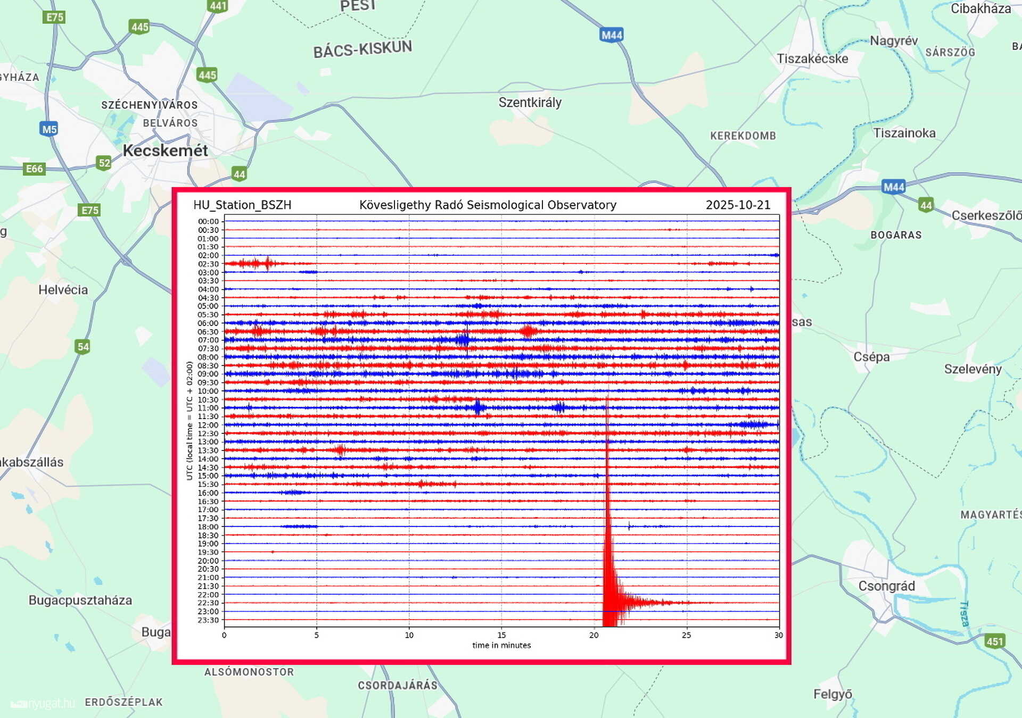Screen dimensions: 1022x718
Task: Click the Szentkirály village label
Action: 530,103
